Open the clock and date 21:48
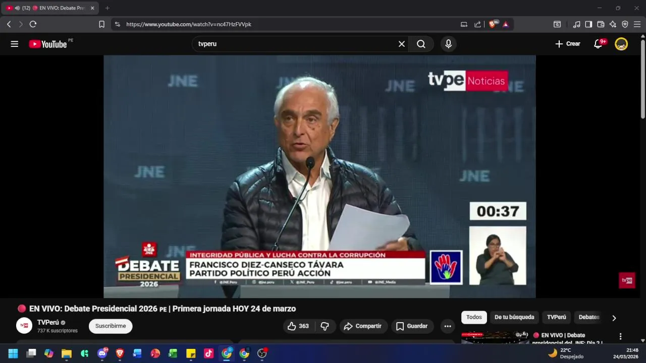 pos(626,353)
